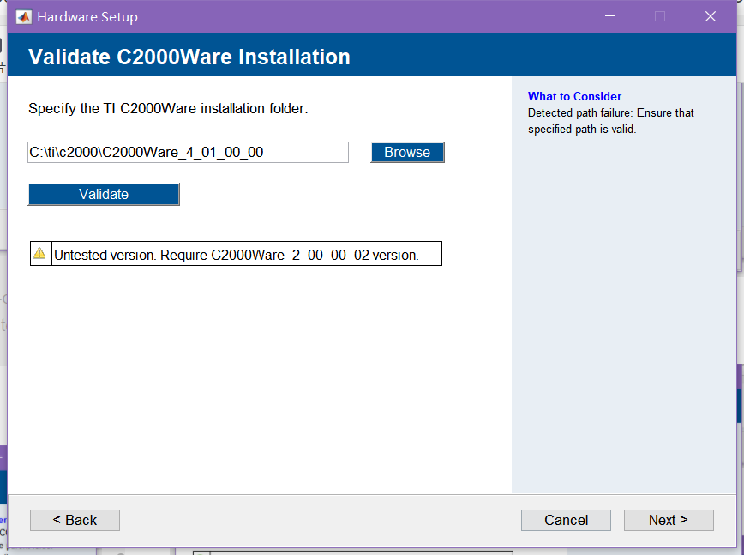Go Back to the previous step
The width and height of the screenshot is (744, 555).
click(x=75, y=520)
